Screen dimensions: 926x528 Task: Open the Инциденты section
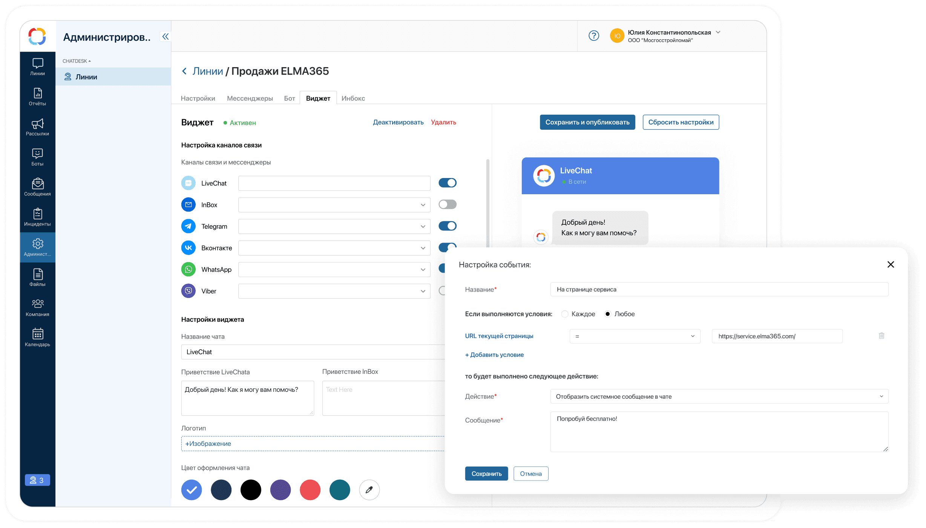(x=37, y=218)
